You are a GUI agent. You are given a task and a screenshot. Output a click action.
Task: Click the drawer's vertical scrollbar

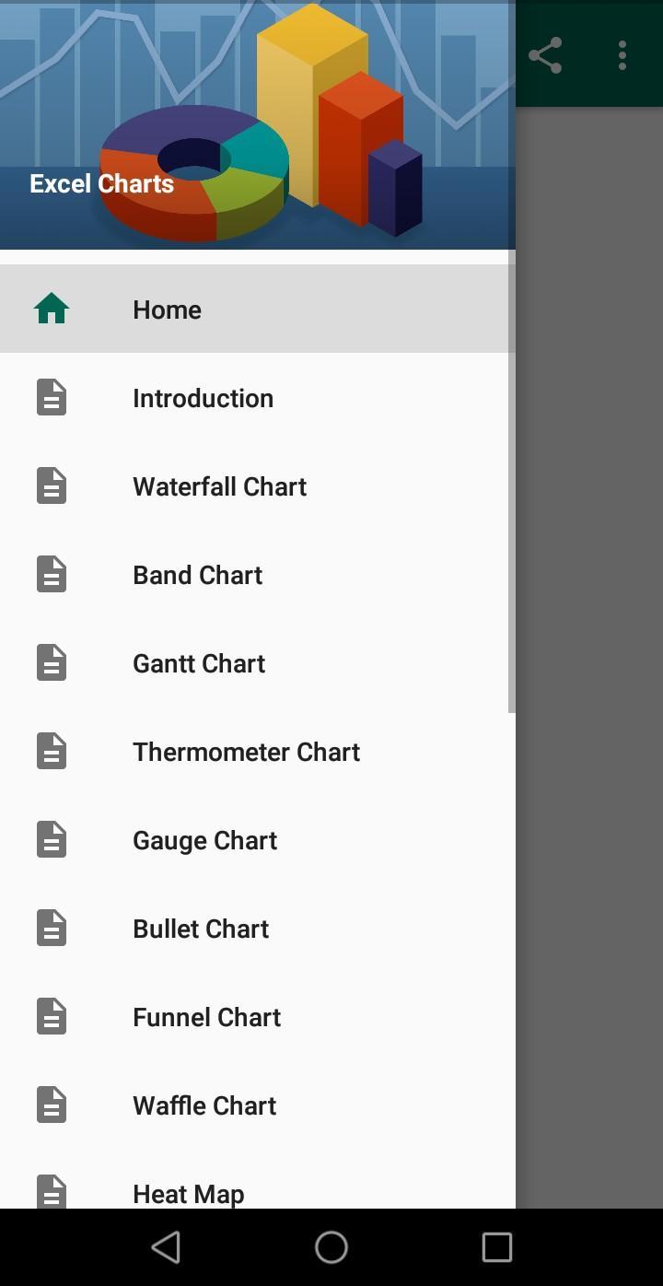511,488
